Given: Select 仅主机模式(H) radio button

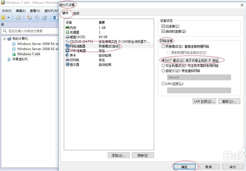Looking at the screenshot, I should (x=163, y=66).
